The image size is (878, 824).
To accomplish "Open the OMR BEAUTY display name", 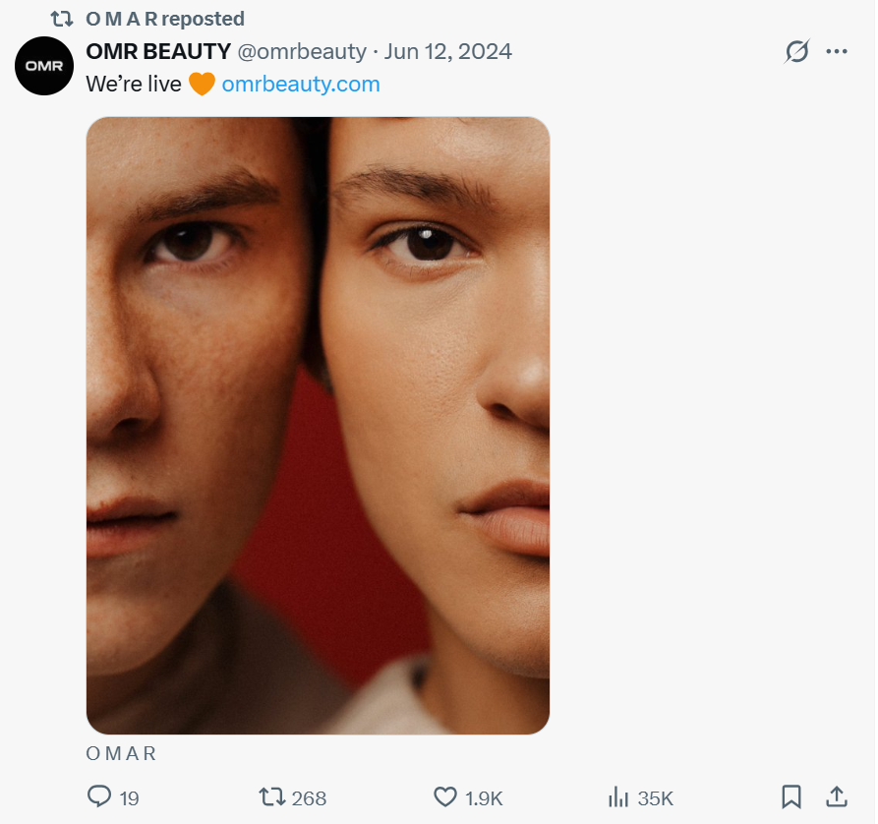I will click(x=158, y=51).
